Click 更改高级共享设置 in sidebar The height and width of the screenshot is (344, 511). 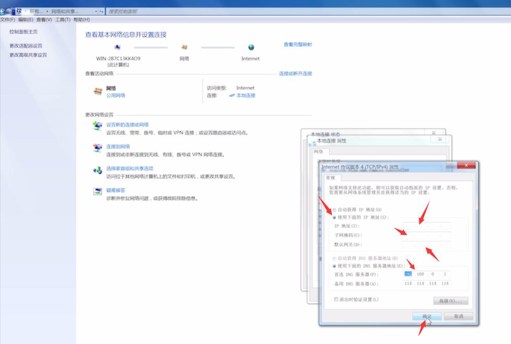28,55
